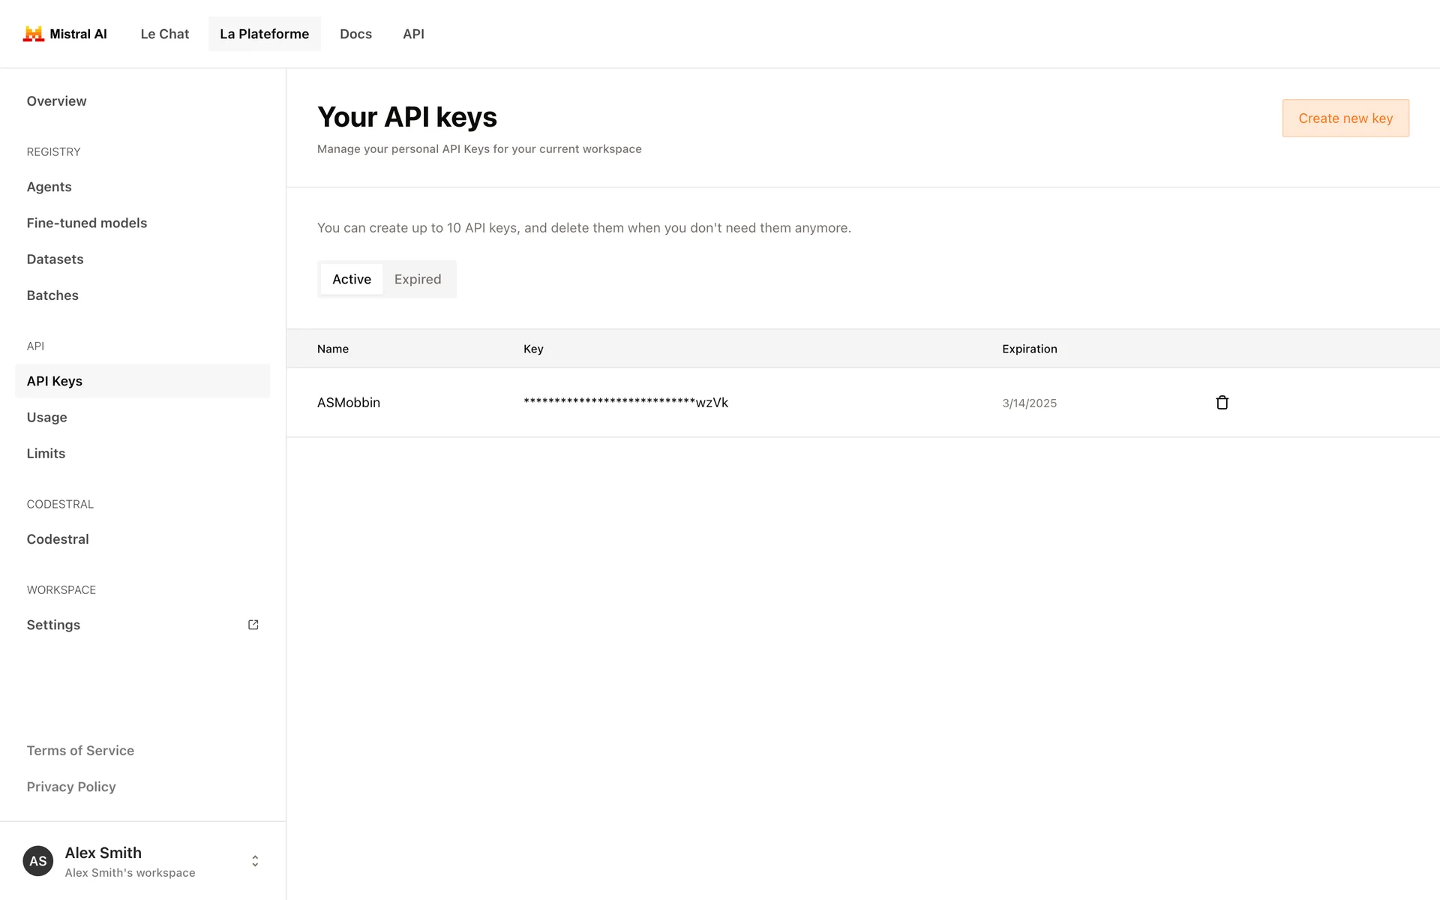Open the Privacy Policy link
Screen dimensions: 1440x900
click(x=71, y=787)
